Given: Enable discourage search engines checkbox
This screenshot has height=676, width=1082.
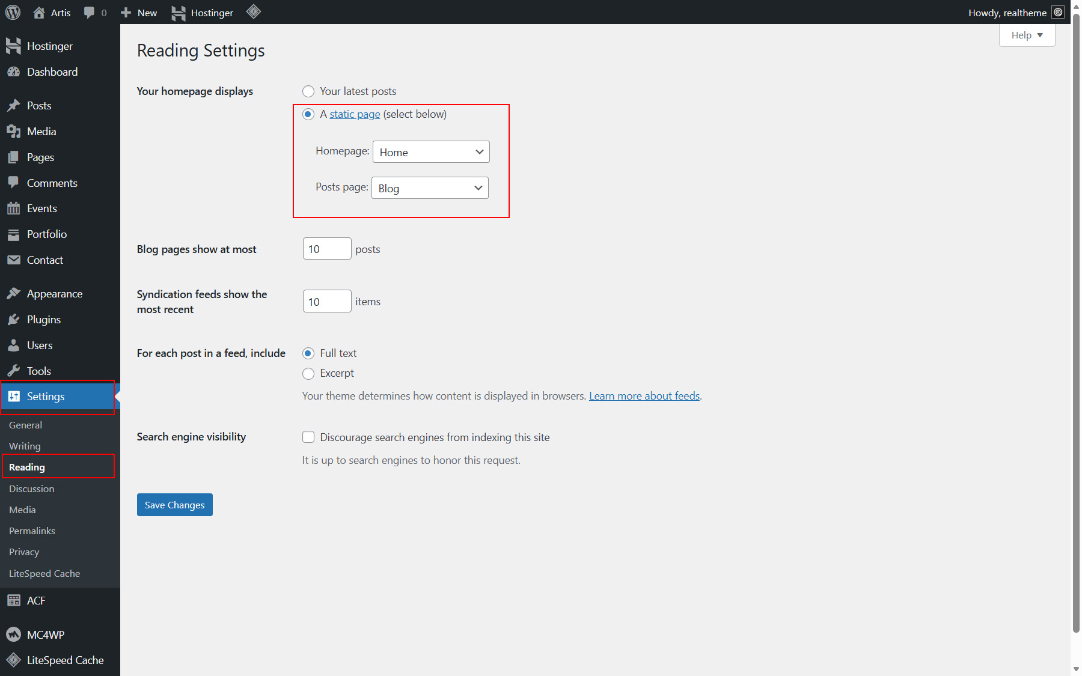Looking at the screenshot, I should pos(308,437).
